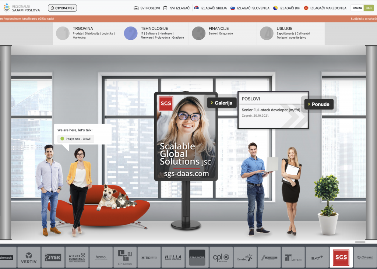Open the Senior Full-stack developer job listing
The width and height of the screenshot is (377, 269).
pos(271,110)
